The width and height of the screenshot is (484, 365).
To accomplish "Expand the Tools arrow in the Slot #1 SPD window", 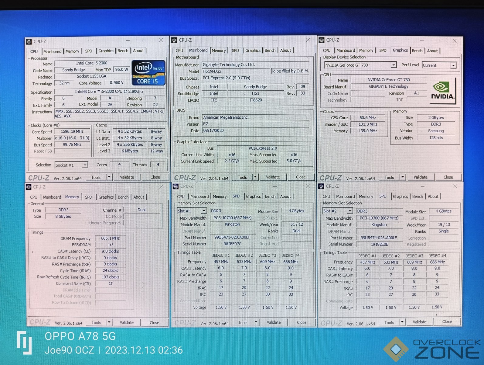I will [256, 322].
